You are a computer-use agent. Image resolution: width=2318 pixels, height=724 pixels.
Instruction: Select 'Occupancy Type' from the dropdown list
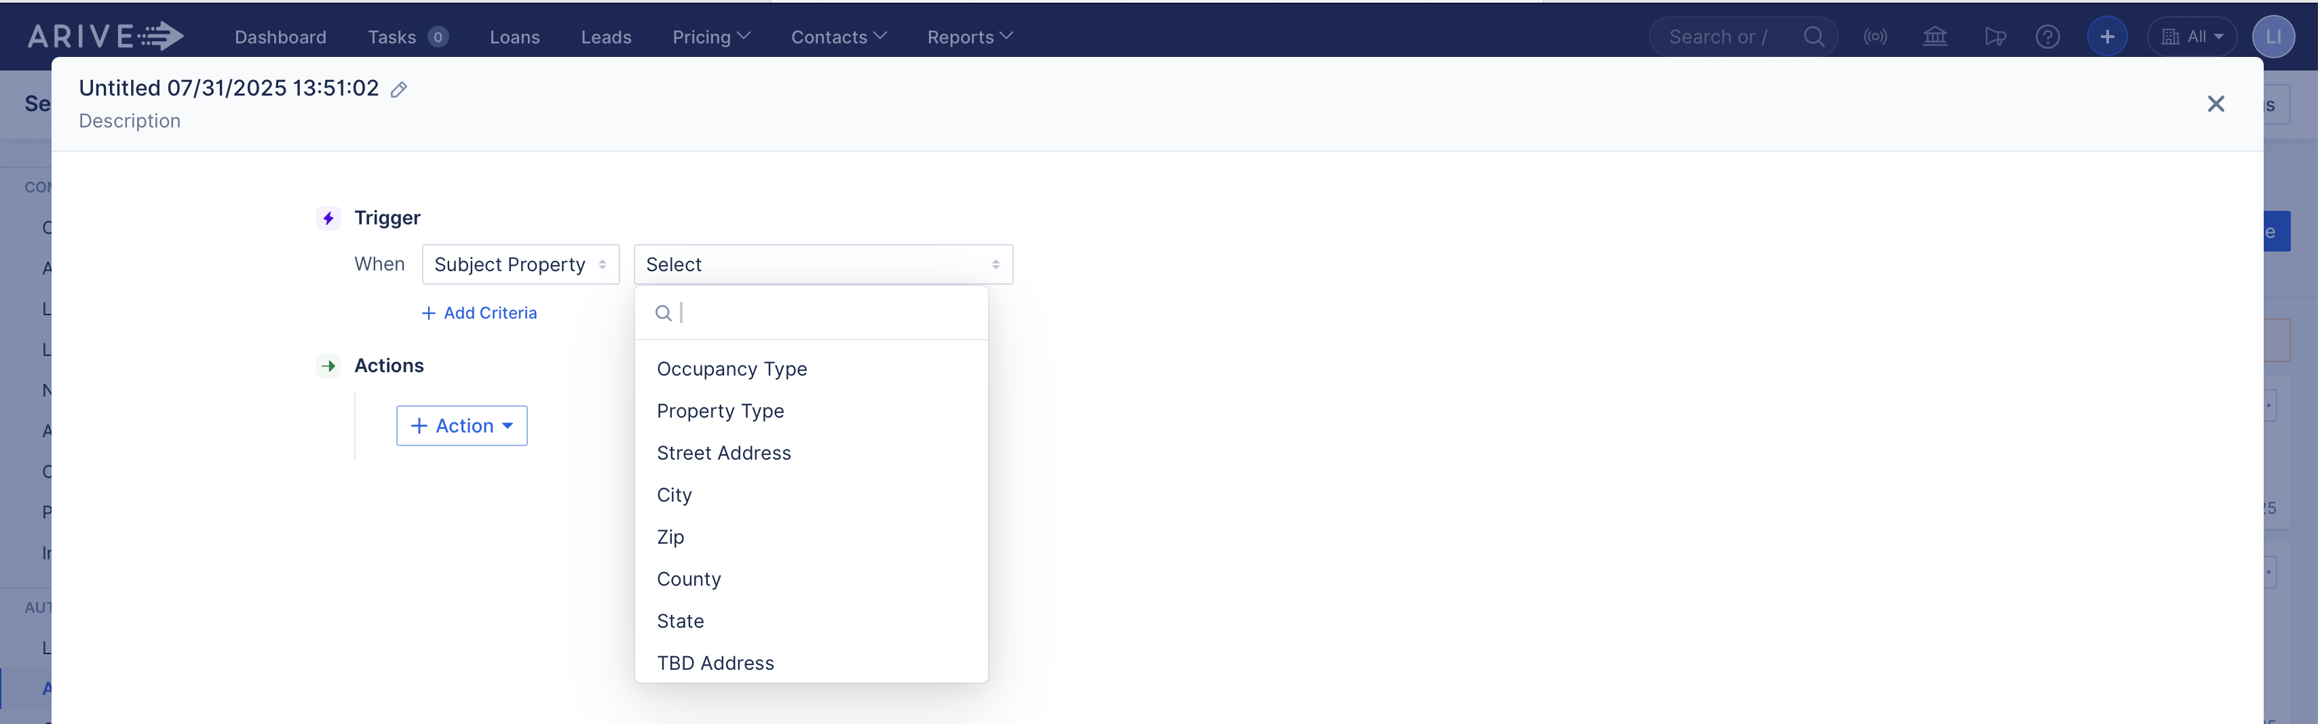coord(731,369)
